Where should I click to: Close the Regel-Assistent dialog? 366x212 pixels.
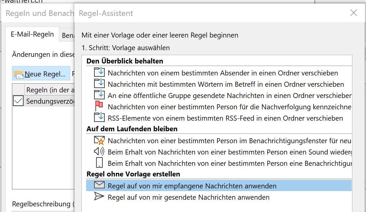[x=354, y=13]
